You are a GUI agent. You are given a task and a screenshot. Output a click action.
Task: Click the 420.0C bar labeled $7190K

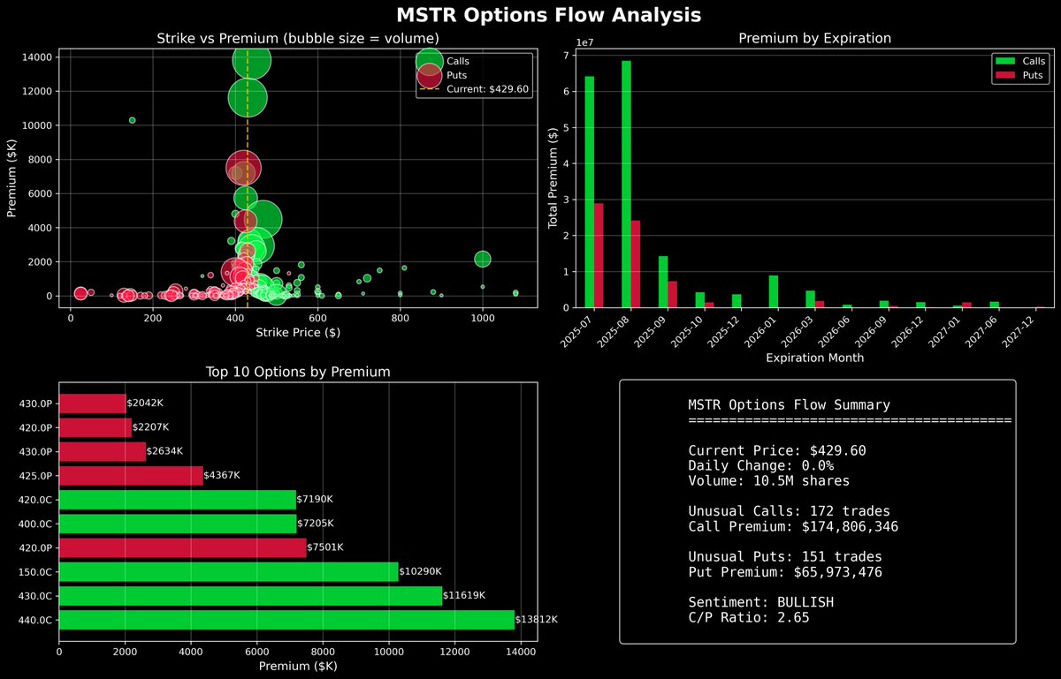177,500
